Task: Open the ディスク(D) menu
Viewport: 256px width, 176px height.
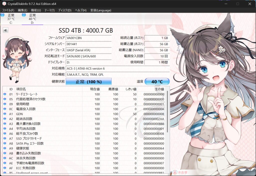Action: coord(65,10)
